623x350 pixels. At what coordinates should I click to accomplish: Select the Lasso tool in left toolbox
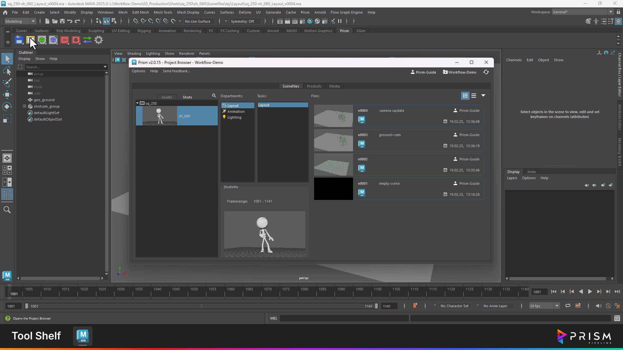[7, 71]
